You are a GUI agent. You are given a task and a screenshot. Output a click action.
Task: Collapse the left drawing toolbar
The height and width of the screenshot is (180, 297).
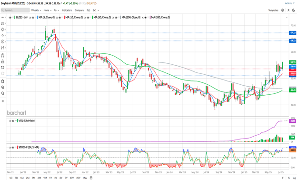3,101
